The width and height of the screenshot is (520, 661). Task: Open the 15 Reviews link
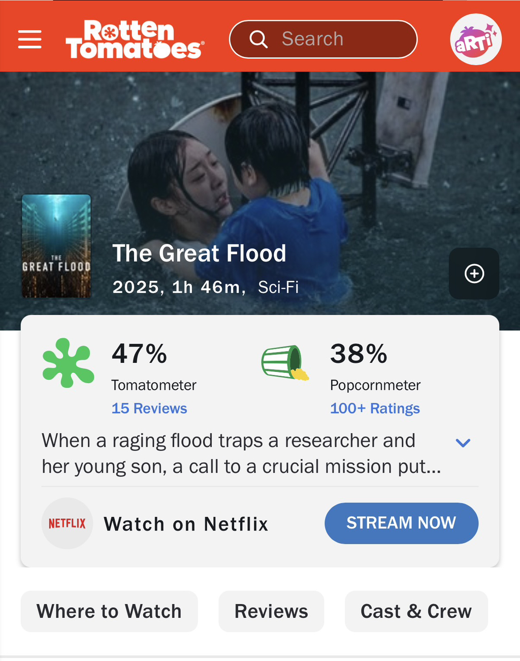click(149, 408)
